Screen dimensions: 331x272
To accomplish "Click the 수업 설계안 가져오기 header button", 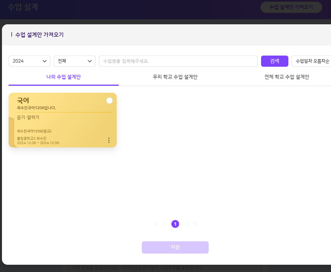I will 291,7.
